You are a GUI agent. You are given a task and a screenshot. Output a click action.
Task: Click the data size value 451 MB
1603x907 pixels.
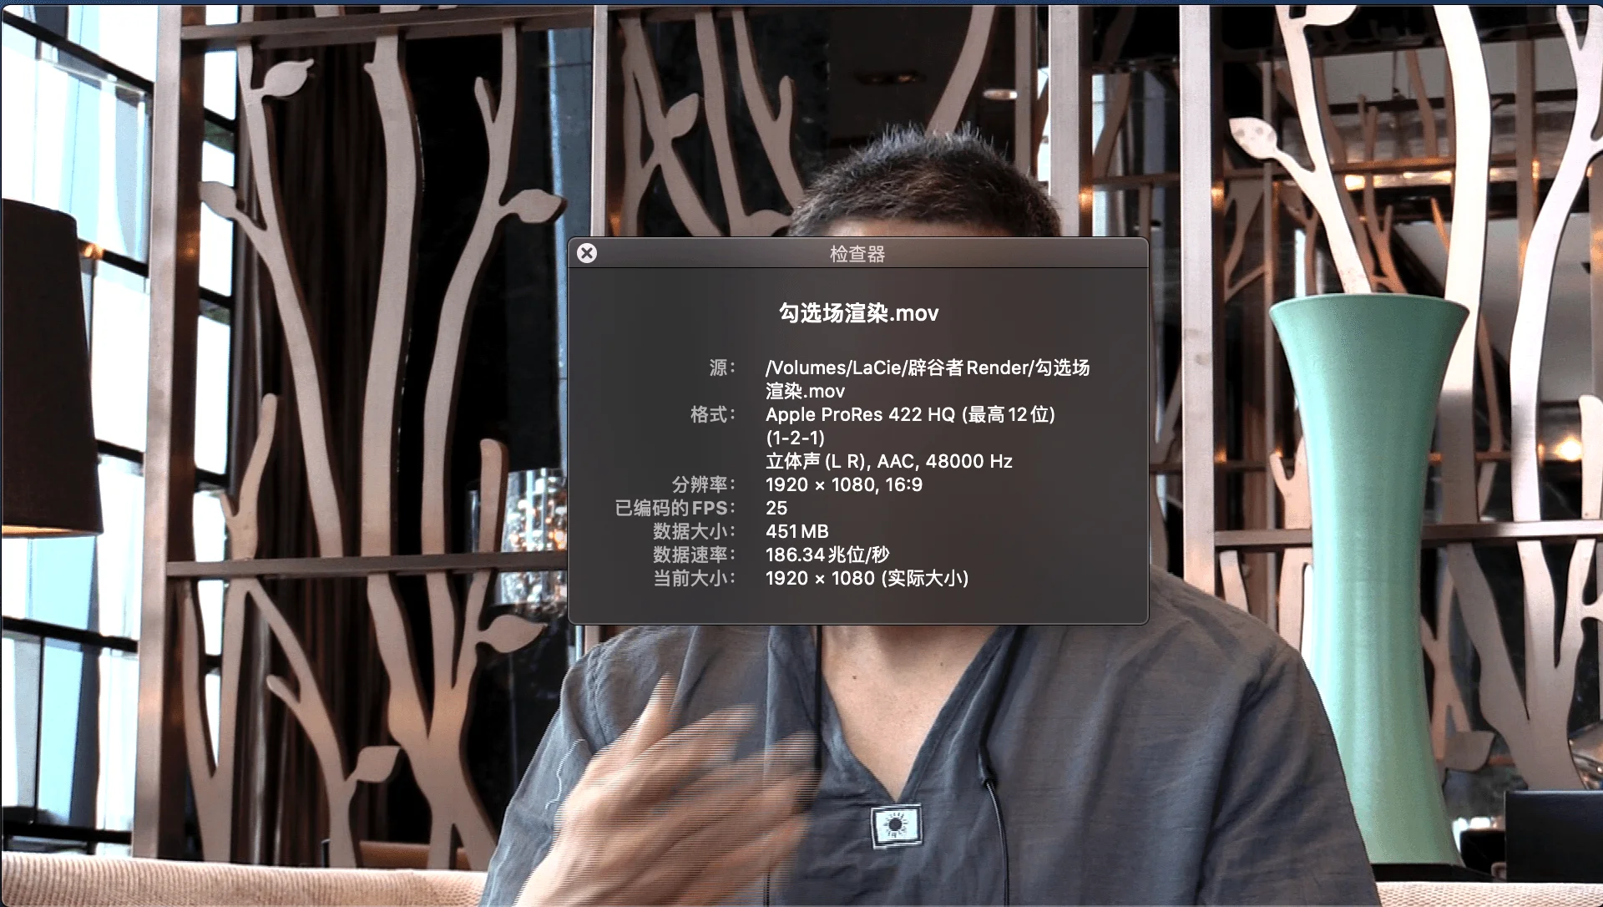tap(797, 531)
